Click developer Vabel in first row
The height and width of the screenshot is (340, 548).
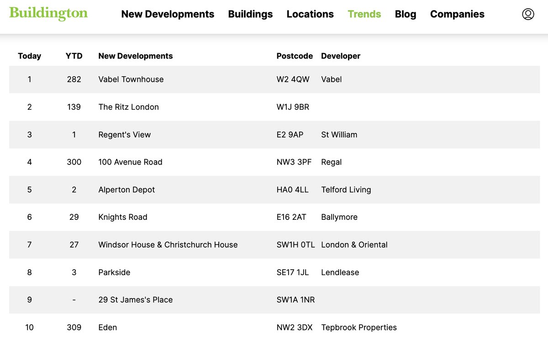point(332,80)
